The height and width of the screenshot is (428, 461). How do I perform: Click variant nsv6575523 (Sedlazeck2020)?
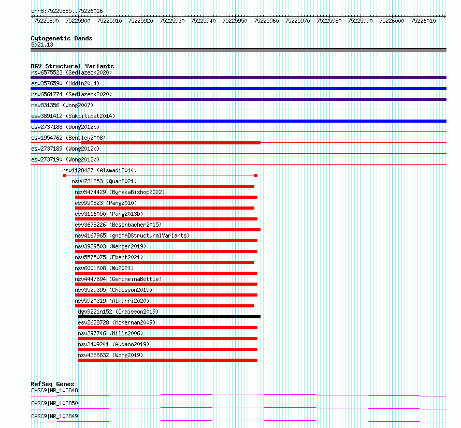[x=71, y=72]
